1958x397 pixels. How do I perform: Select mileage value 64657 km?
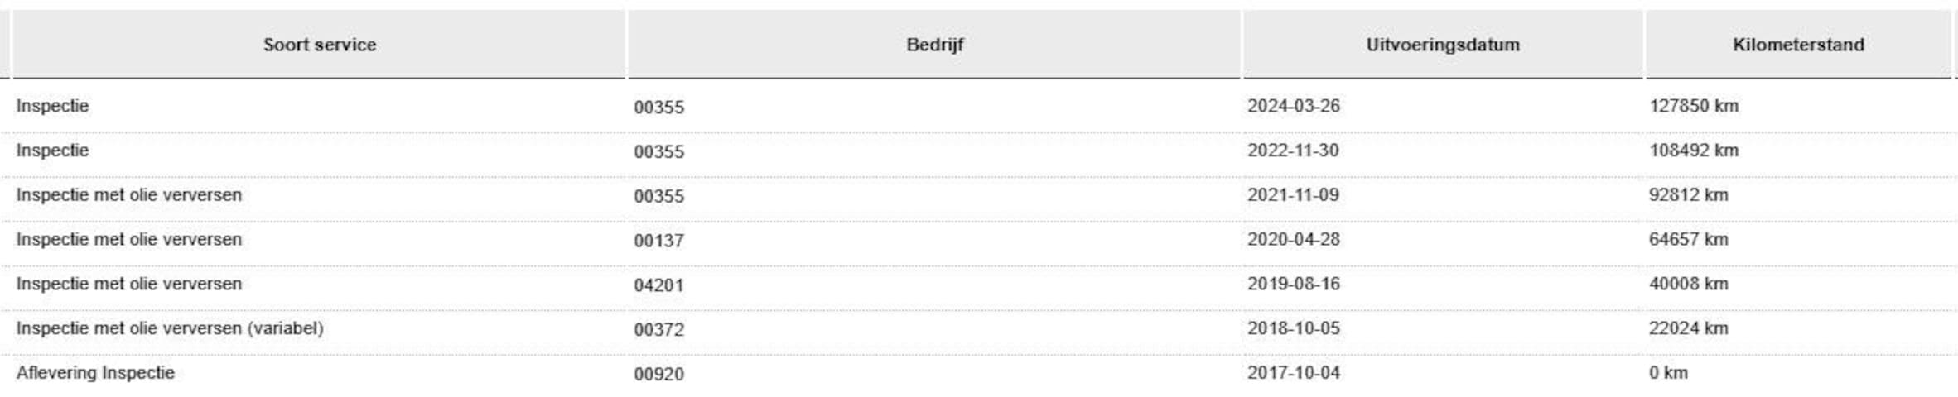pyautogui.click(x=1689, y=240)
